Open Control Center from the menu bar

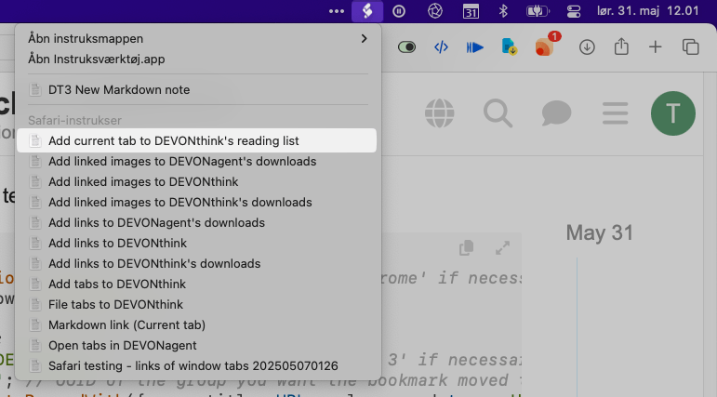coord(574,11)
